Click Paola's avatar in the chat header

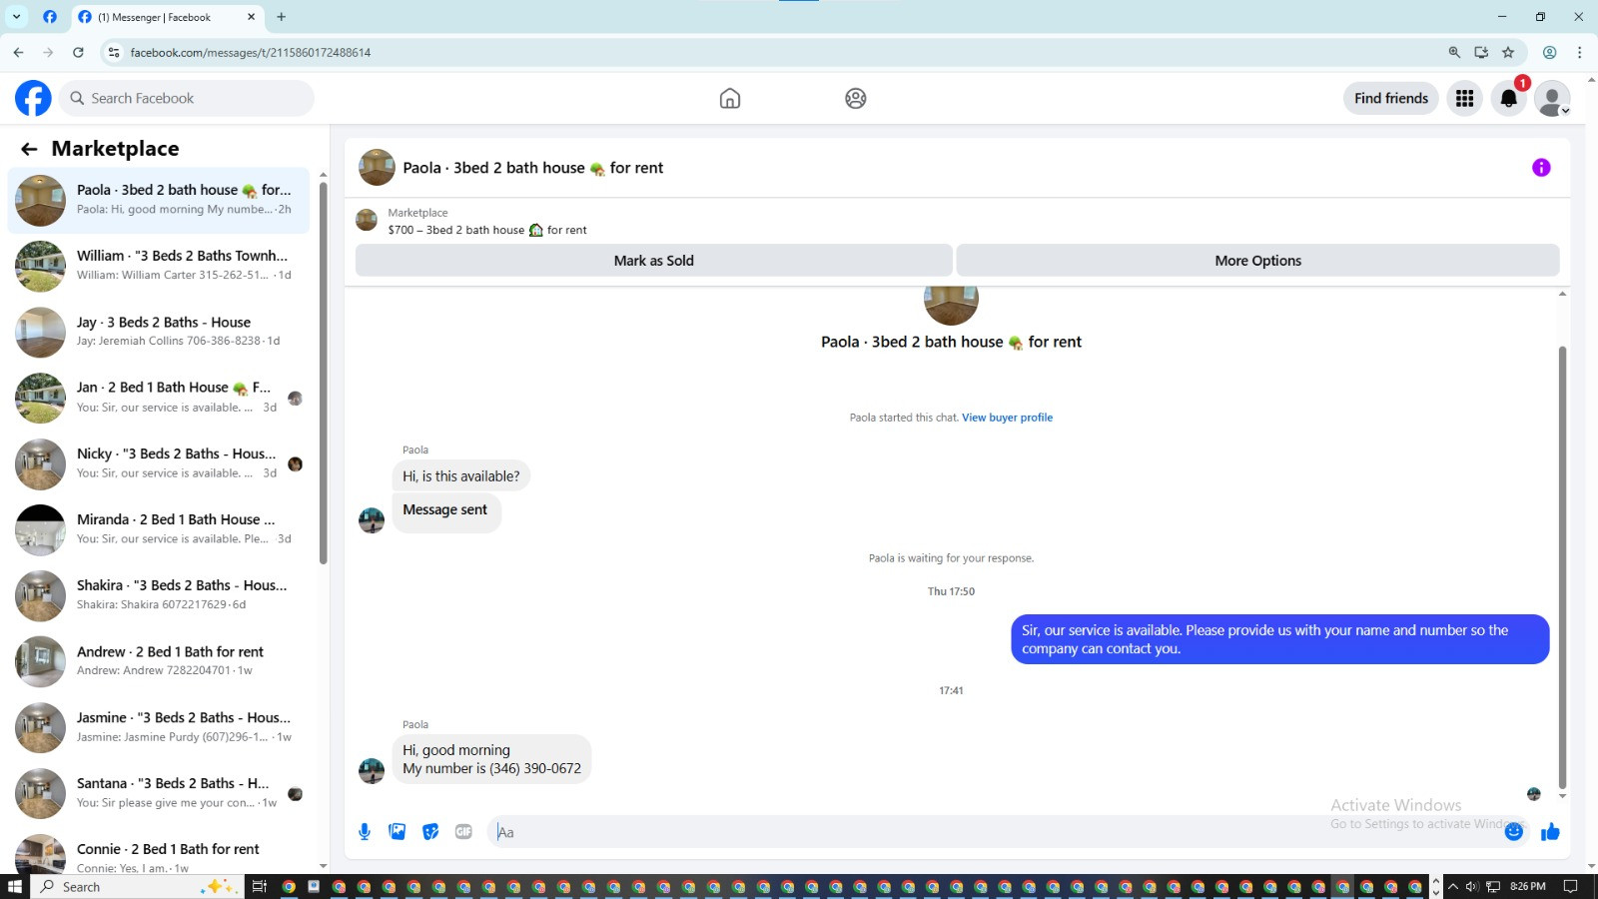(x=377, y=168)
